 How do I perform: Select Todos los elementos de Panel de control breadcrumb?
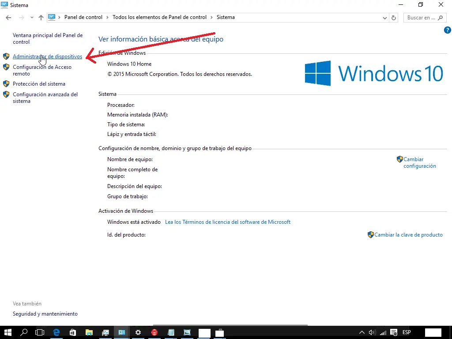tap(159, 17)
